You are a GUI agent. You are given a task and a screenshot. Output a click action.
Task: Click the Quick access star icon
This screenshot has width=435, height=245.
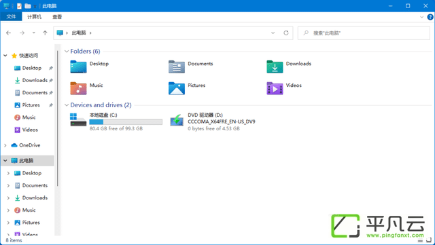[14, 56]
